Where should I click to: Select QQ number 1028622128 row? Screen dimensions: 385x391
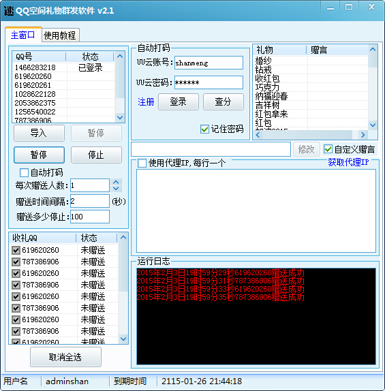click(63, 94)
